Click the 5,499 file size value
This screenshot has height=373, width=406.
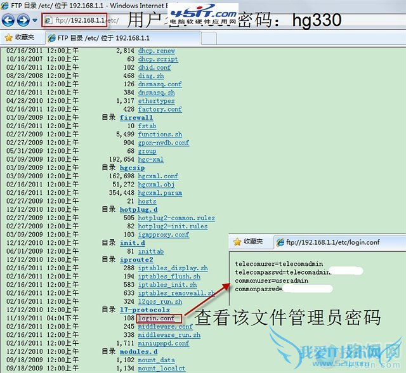point(126,134)
